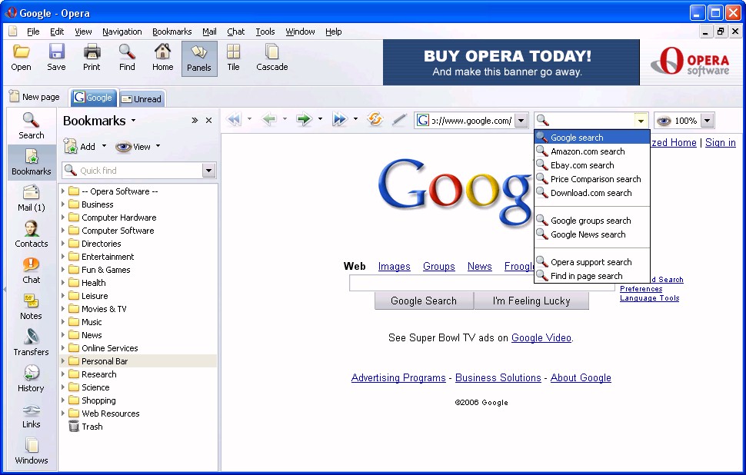Open the Transfers panel
The height and width of the screenshot is (475, 746).
click(x=32, y=343)
